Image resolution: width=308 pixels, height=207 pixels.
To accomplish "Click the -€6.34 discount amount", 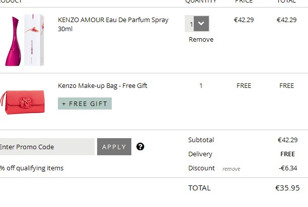I will (x=287, y=168).
